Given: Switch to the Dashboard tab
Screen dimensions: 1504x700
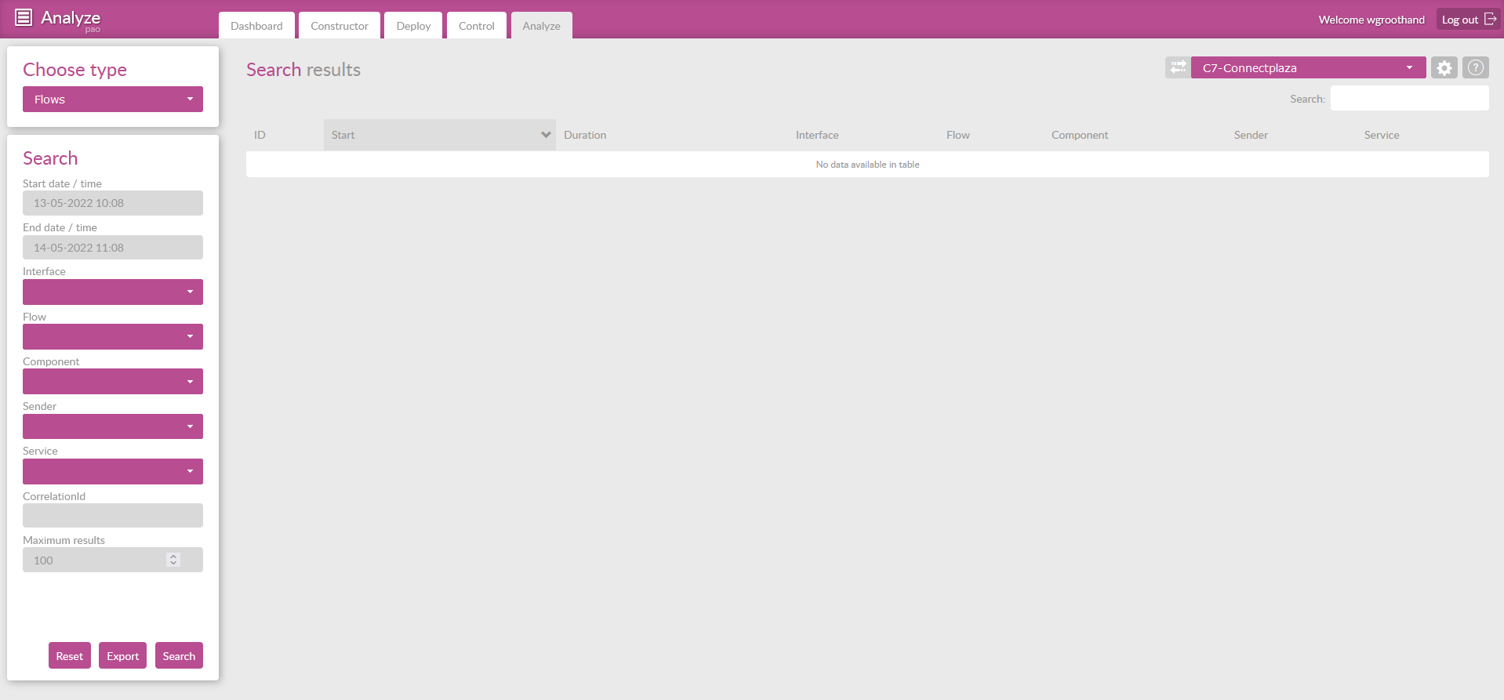Looking at the screenshot, I should pos(256,26).
